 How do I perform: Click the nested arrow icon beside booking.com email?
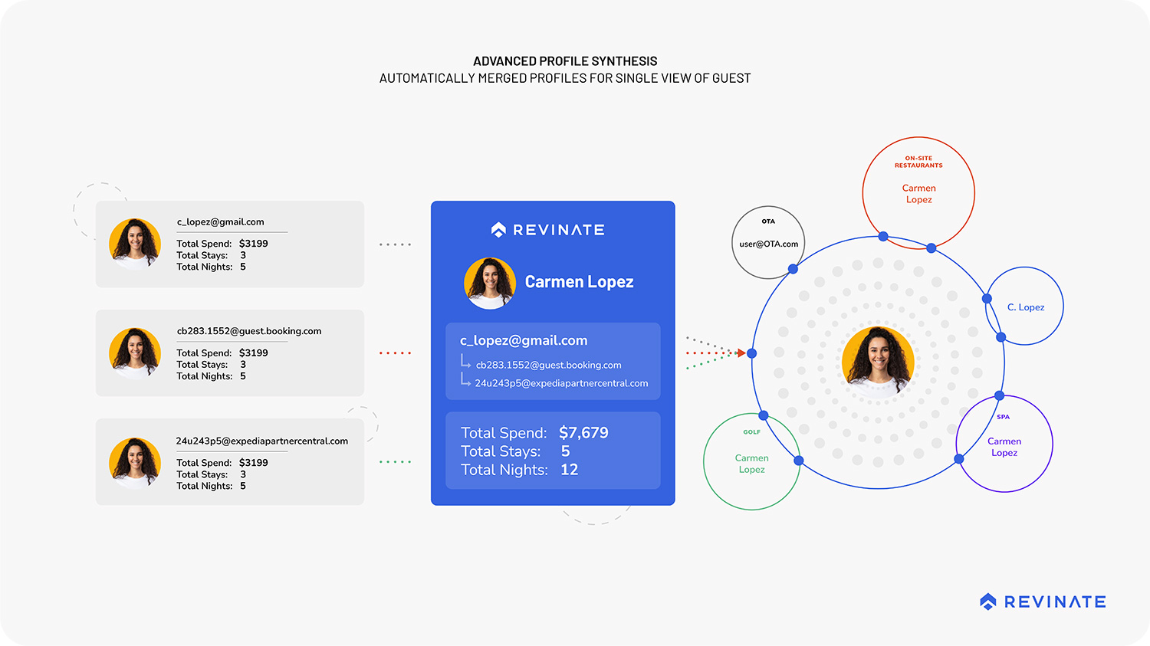pyautogui.click(x=465, y=362)
